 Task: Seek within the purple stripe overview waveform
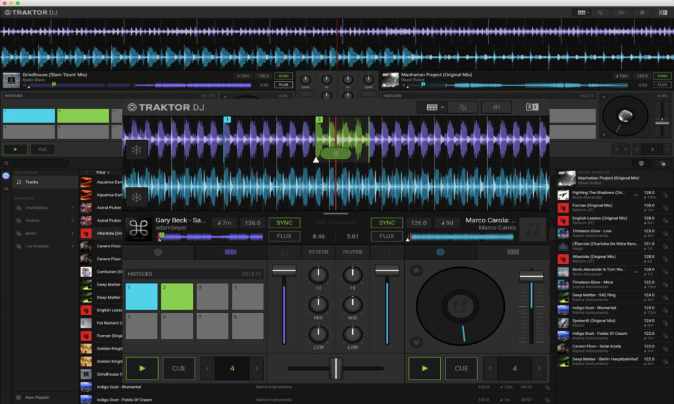click(210, 236)
